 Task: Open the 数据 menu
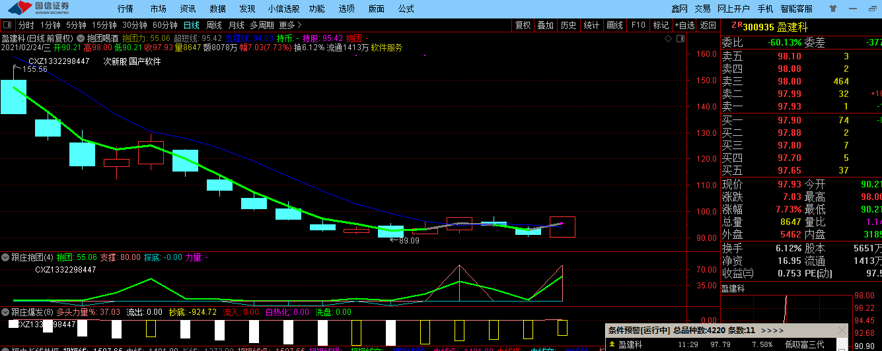[x=217, y=9]
